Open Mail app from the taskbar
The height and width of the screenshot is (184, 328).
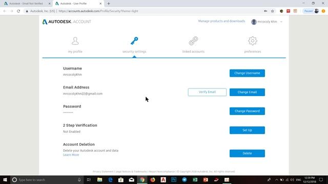132,179
